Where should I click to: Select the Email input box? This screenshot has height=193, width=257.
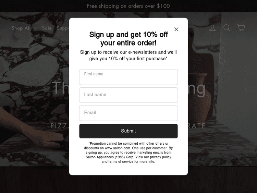(x=128, y=113)
